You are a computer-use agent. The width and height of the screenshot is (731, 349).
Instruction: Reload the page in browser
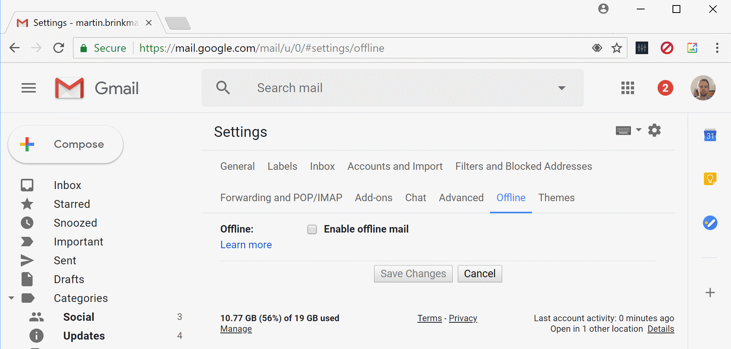point(59,48)
